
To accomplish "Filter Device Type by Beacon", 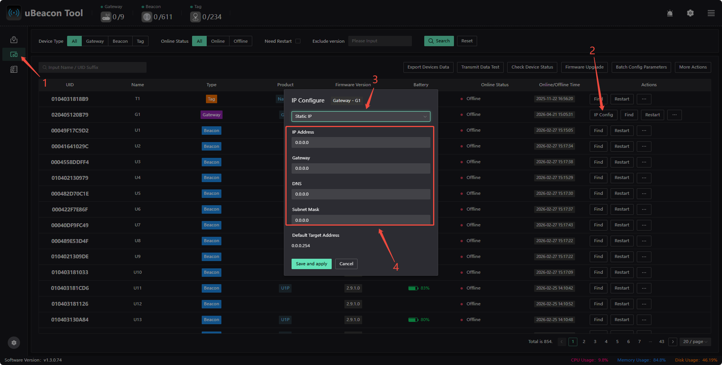I will coord(120,41).
